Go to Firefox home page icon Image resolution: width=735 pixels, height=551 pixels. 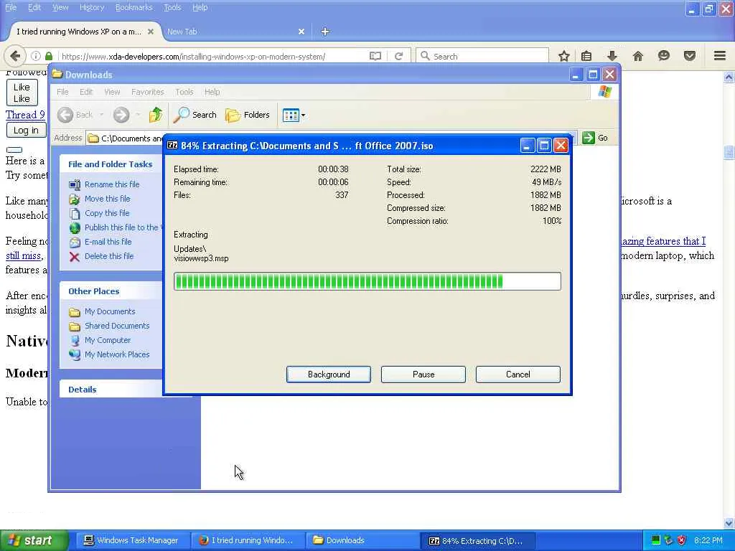tap(638, 56)
